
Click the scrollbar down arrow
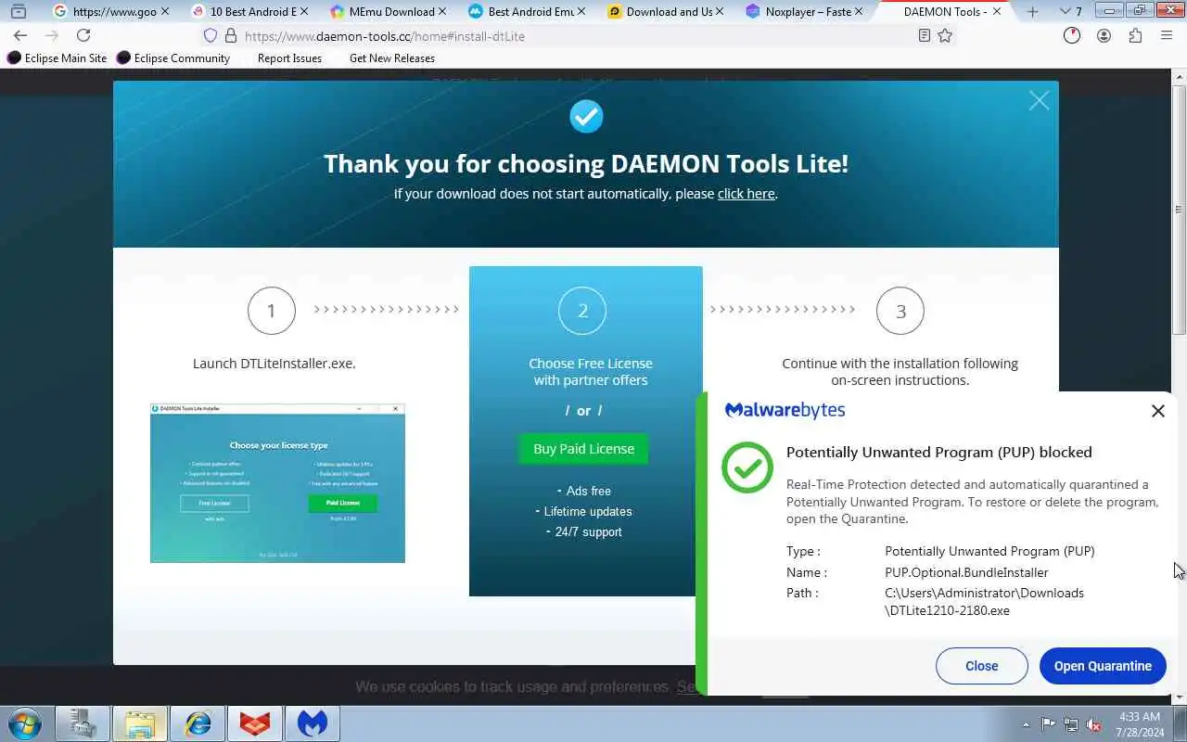point(1179,697)
